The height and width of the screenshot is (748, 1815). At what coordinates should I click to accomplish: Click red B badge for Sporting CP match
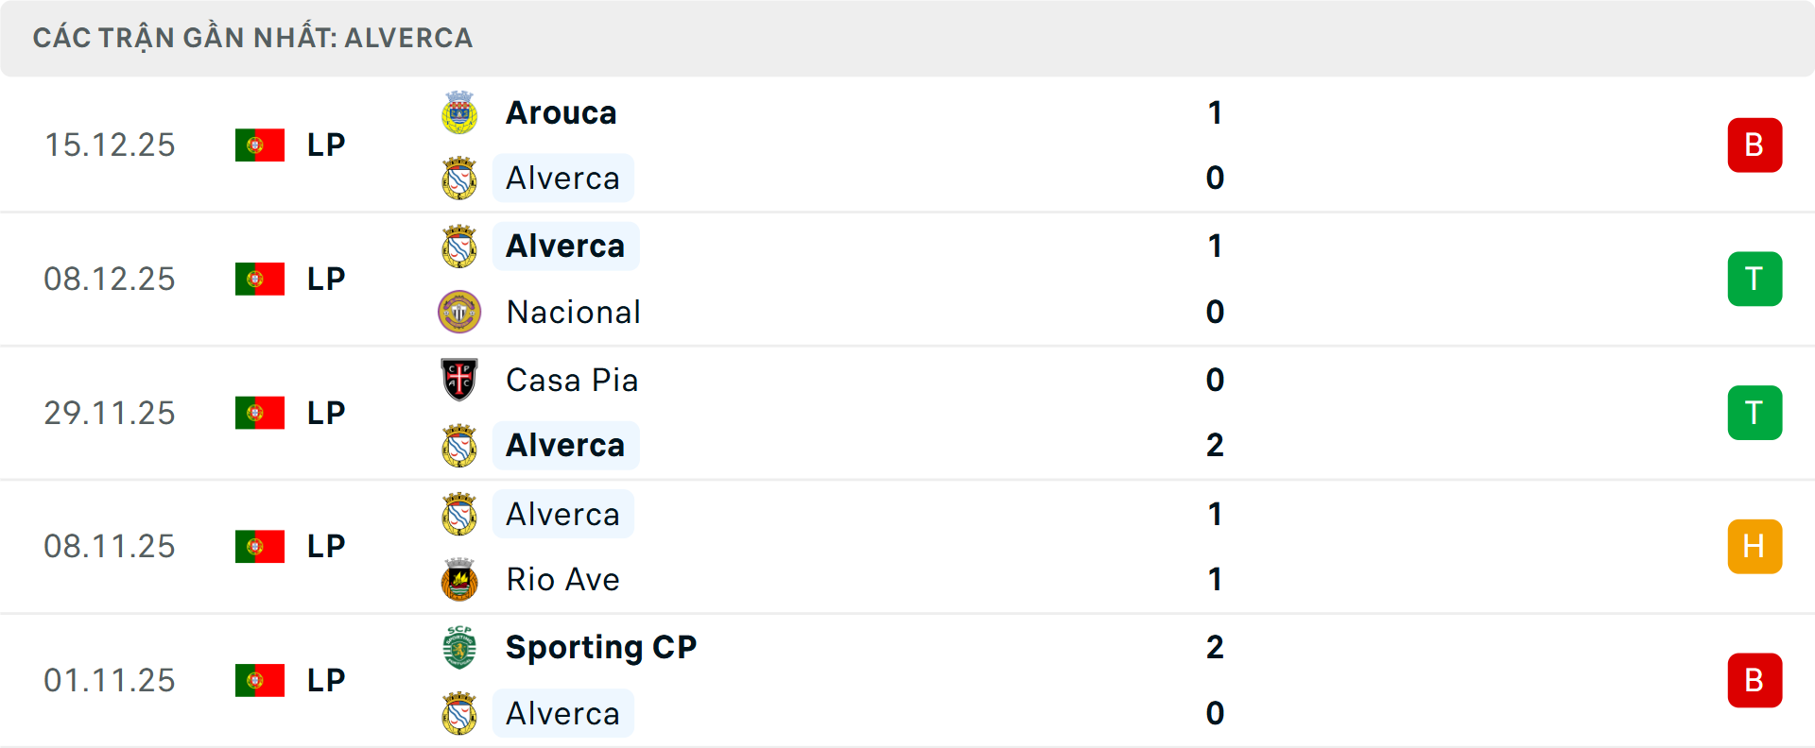coord(1754,680)
